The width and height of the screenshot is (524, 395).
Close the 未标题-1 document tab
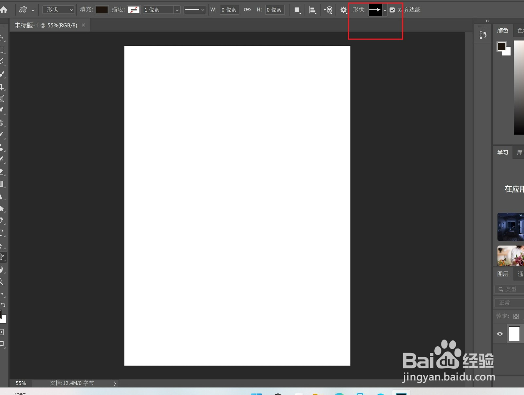click(84, 25)
